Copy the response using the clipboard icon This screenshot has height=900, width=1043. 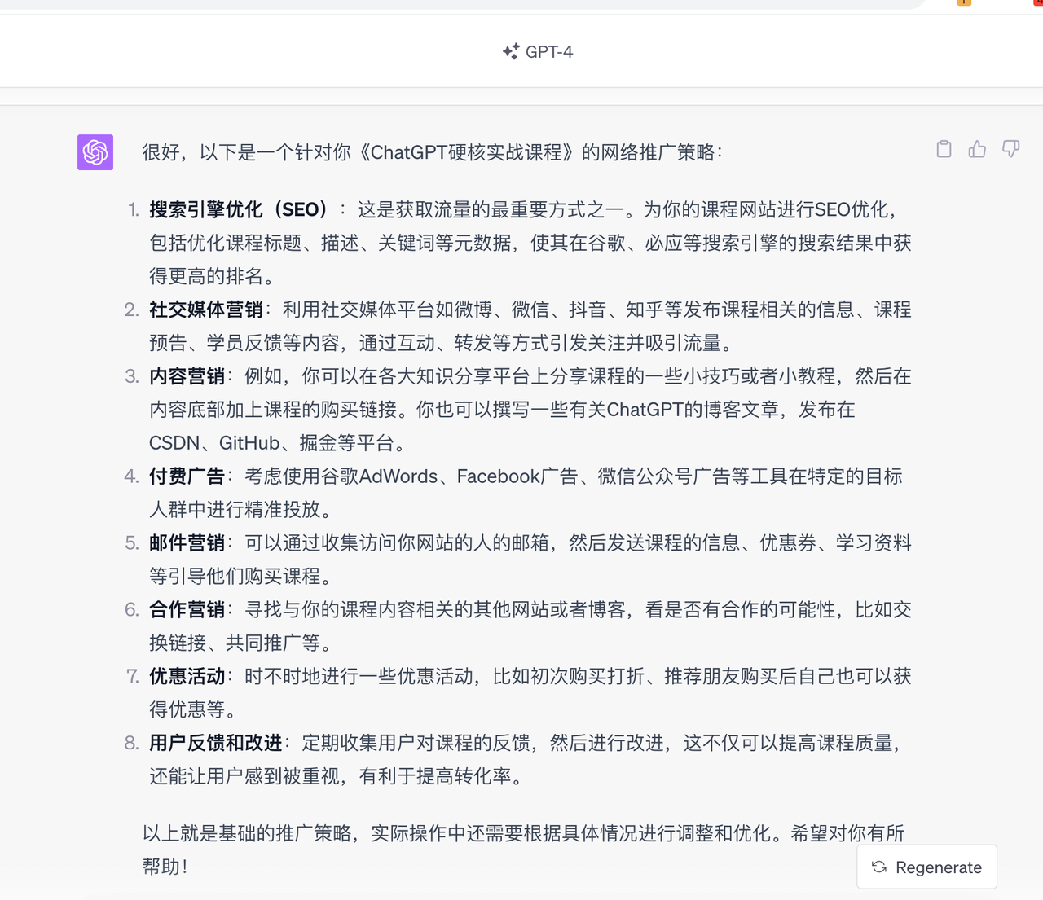click(x=944, y=148)
